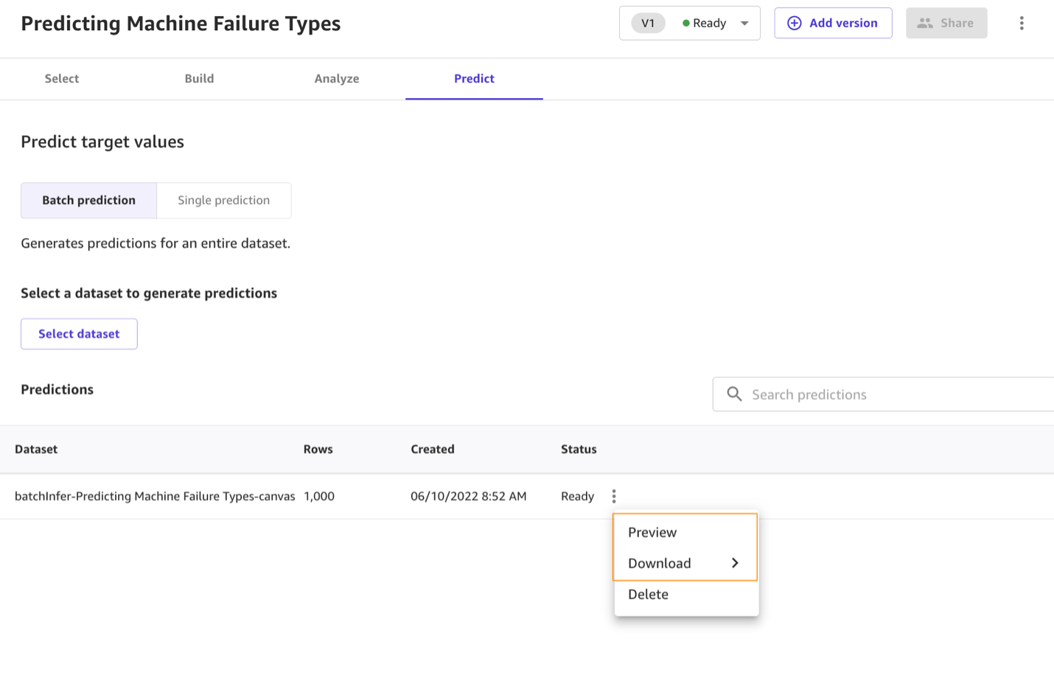Select Download in the context menu
1054x684 pixels.
(659, 563)
